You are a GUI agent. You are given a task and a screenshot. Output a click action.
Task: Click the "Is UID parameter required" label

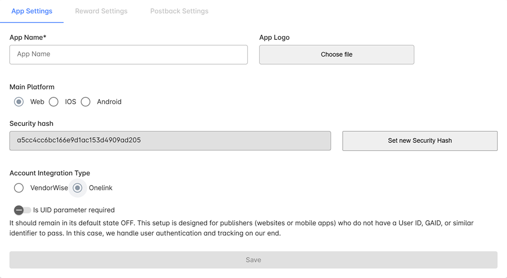(x=74, y=210)
